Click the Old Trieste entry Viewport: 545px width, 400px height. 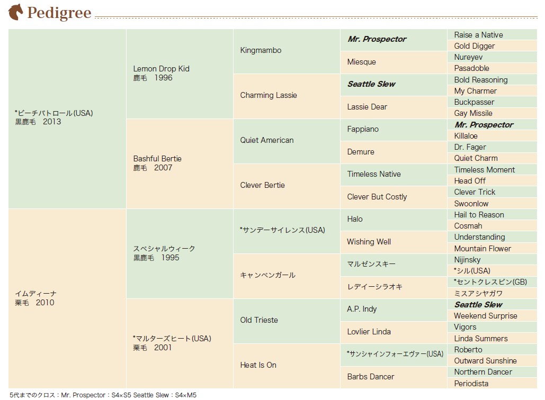(287, 321)
